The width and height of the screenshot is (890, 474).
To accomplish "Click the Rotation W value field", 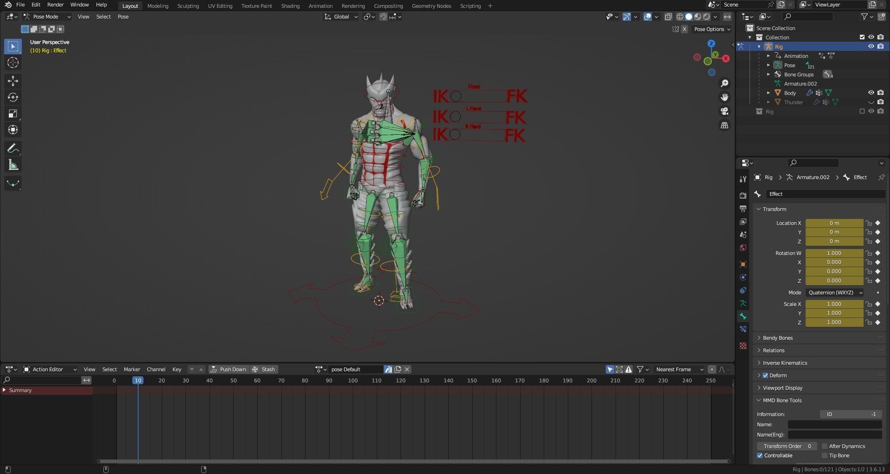I will click(x=834, y=253).
